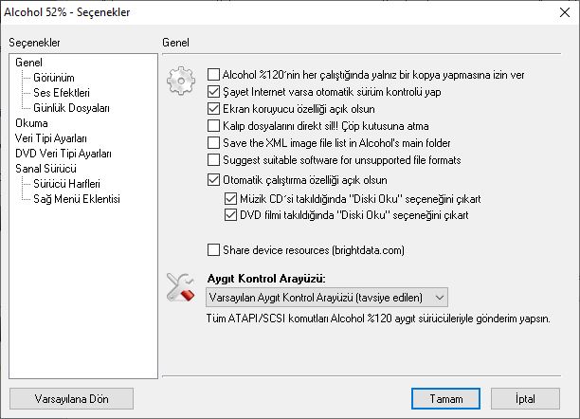Uncheck Ekran koruyucu özelliği açık olsun
580x419 pixels.
(x=213, y=108)
